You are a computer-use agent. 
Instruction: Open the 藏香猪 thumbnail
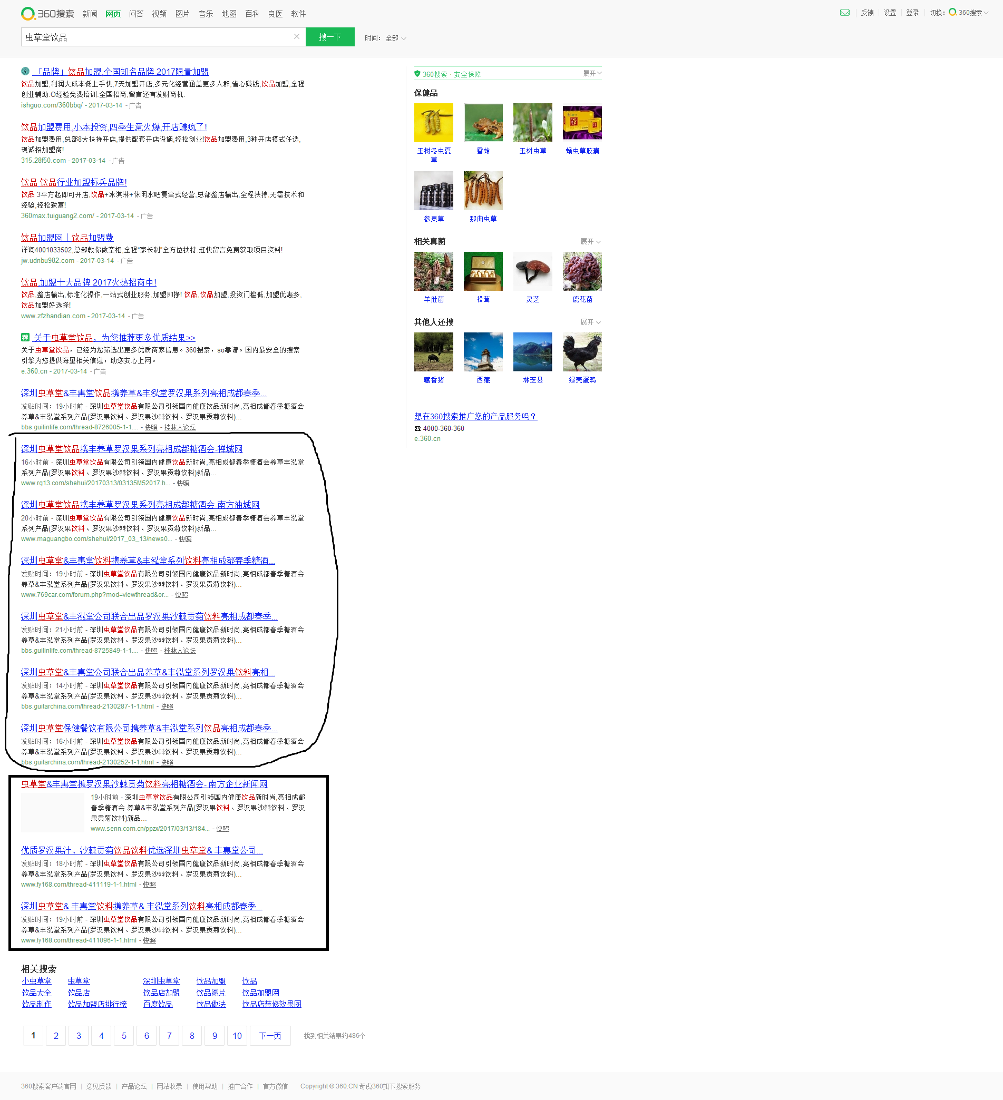pyautogui.click(x=434, y=352)
